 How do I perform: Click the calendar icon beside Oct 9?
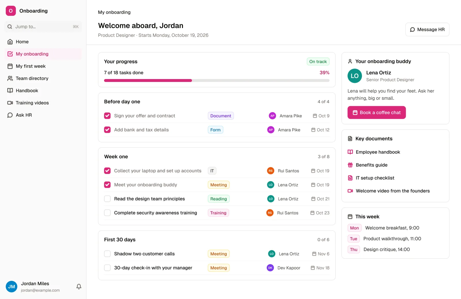315,116
